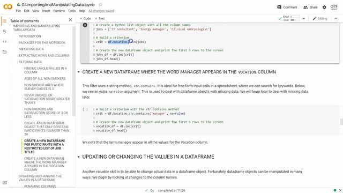Go to RESTRICTED LIST OF JOB TITLES entry

[44, 146]
